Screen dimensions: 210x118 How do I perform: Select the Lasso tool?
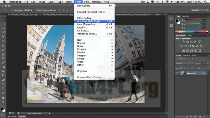click(3, 28)
